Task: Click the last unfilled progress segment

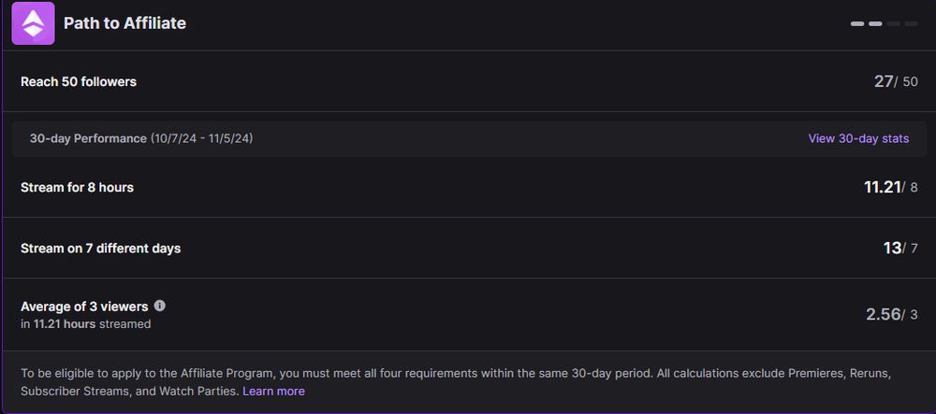Action: tap(911, 23)
